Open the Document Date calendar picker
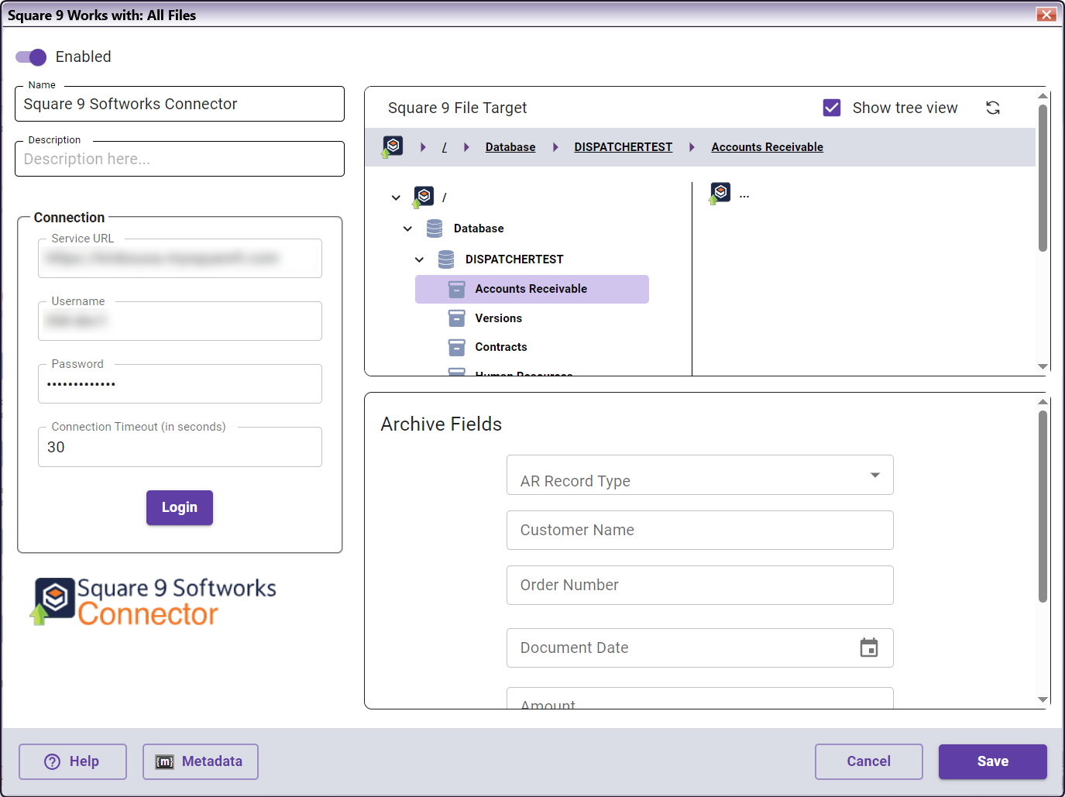 (x=869, y=648)
